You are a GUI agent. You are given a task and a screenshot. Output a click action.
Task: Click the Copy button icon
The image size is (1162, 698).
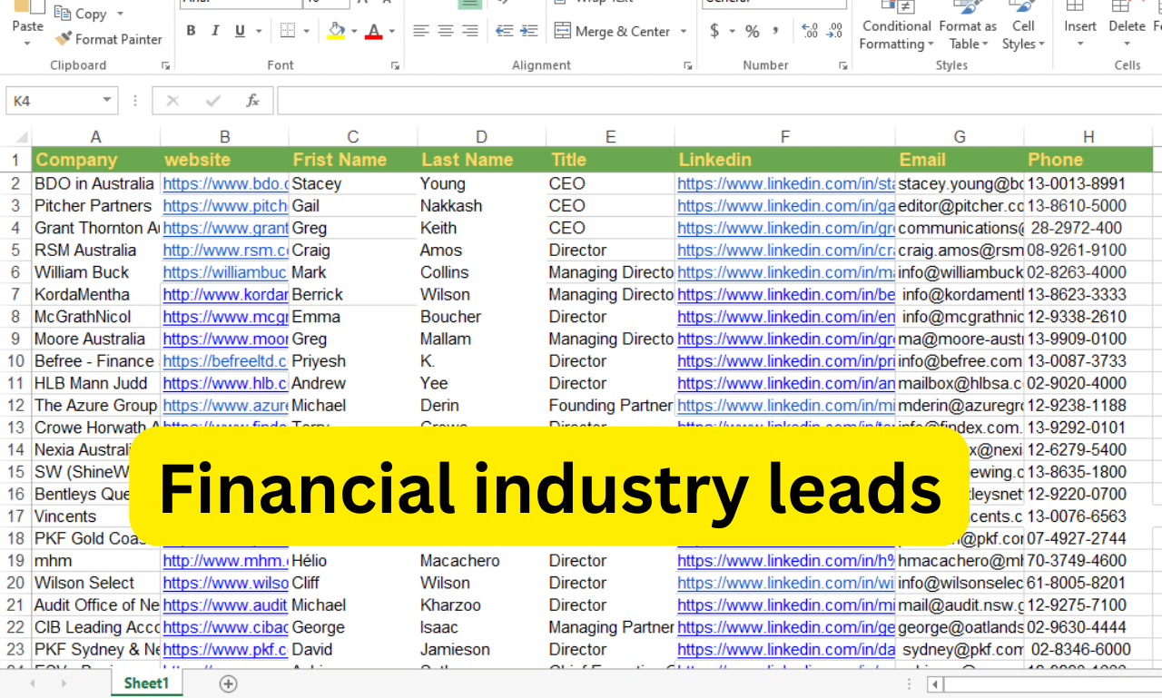pos(63,13)
